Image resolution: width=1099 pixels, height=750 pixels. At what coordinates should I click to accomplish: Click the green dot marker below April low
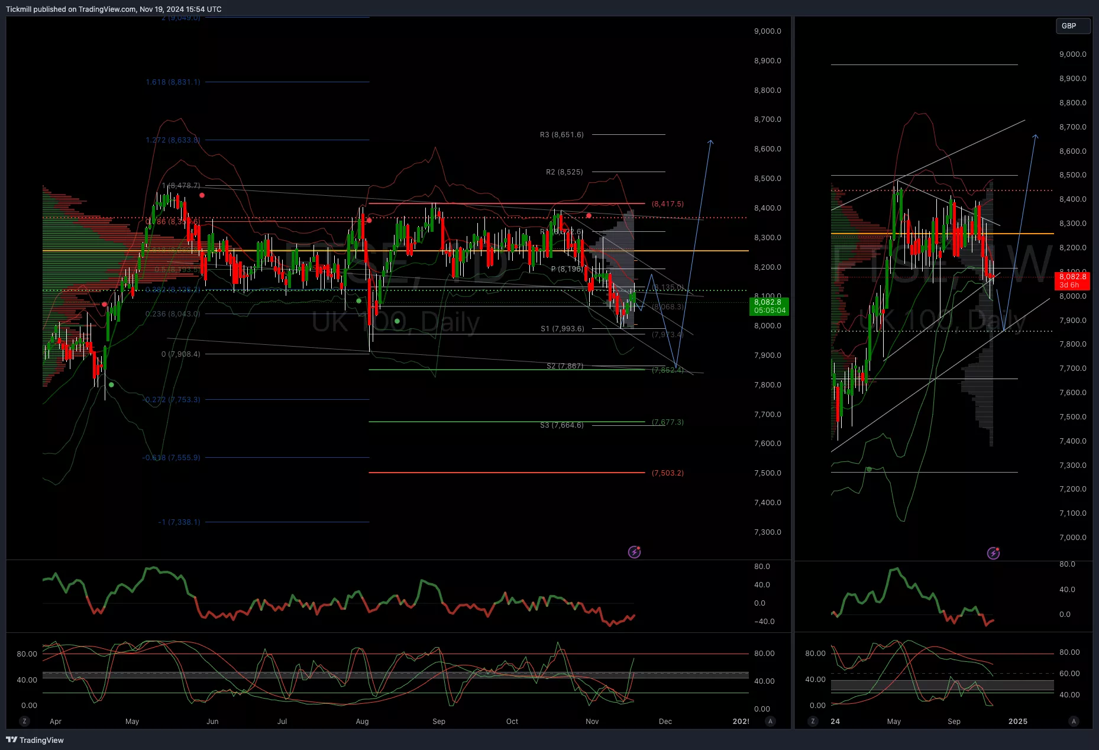pos(111,385)
